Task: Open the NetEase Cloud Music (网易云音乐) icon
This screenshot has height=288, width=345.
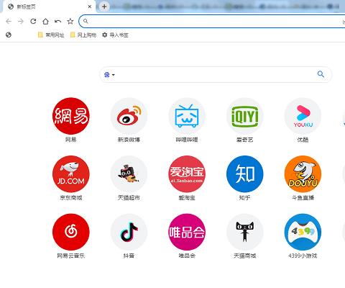Action: click(x=71, y=232)
